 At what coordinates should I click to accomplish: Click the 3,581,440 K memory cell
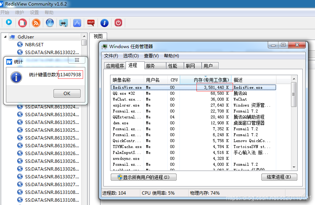pos(216,87)
